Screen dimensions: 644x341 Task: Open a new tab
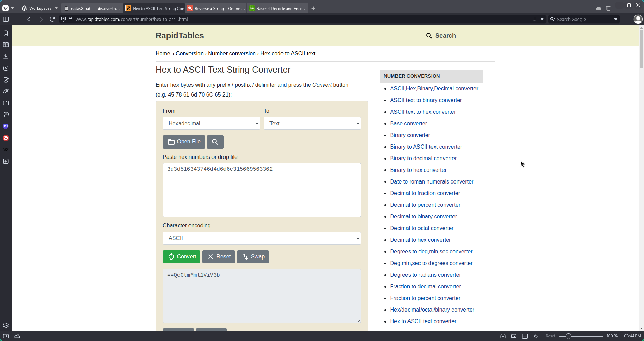coord(313,8)
